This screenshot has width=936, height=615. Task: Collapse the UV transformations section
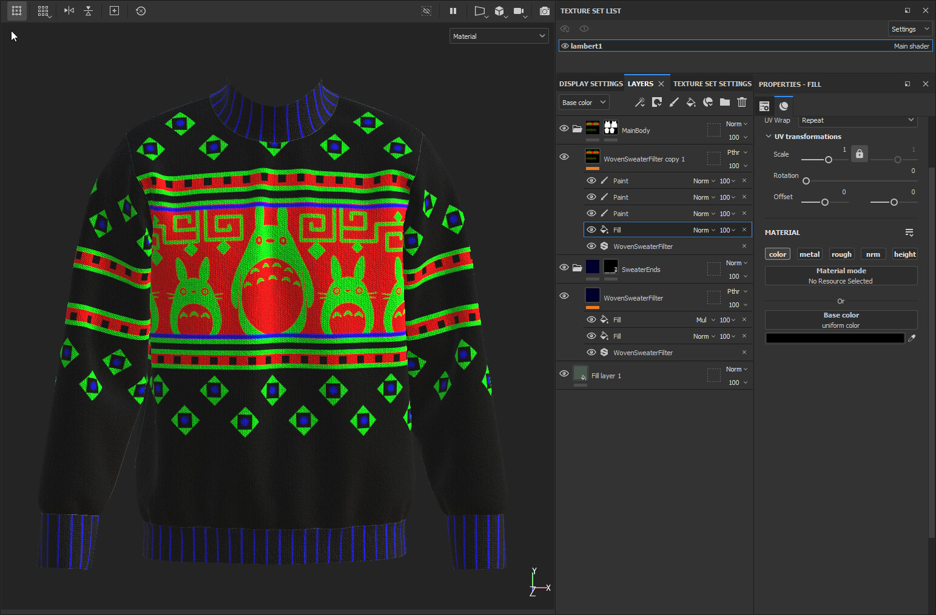point(769,136)
